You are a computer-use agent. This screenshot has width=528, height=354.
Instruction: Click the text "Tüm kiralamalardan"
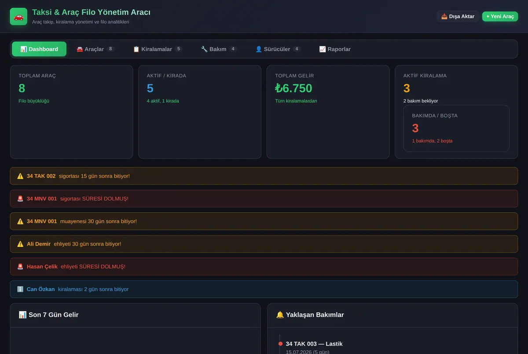(x=296, y=101)
